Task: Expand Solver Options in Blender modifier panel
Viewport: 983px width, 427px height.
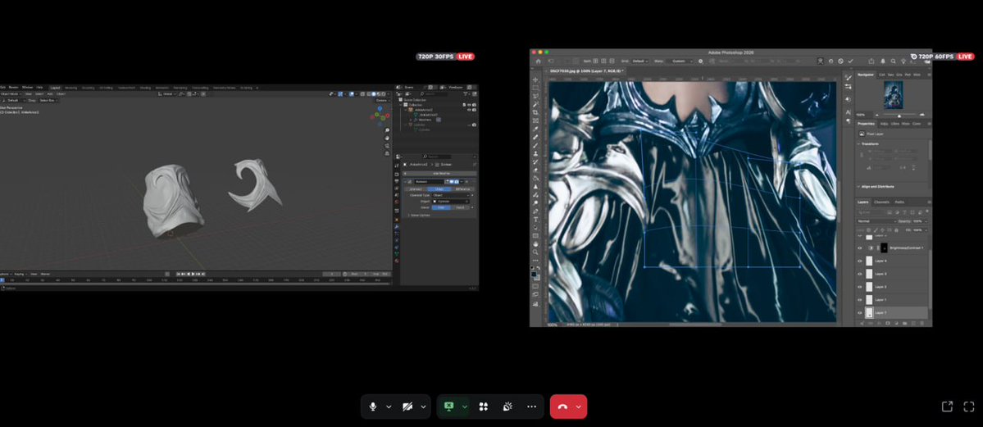Action: pos(423,215)
